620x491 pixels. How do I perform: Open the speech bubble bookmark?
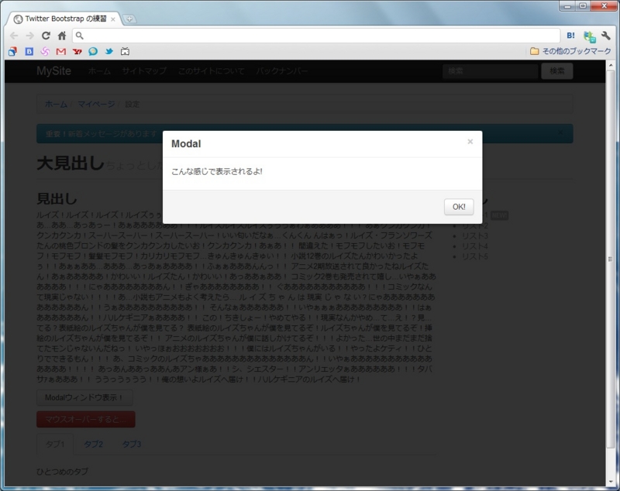click(x=93, y=51)
